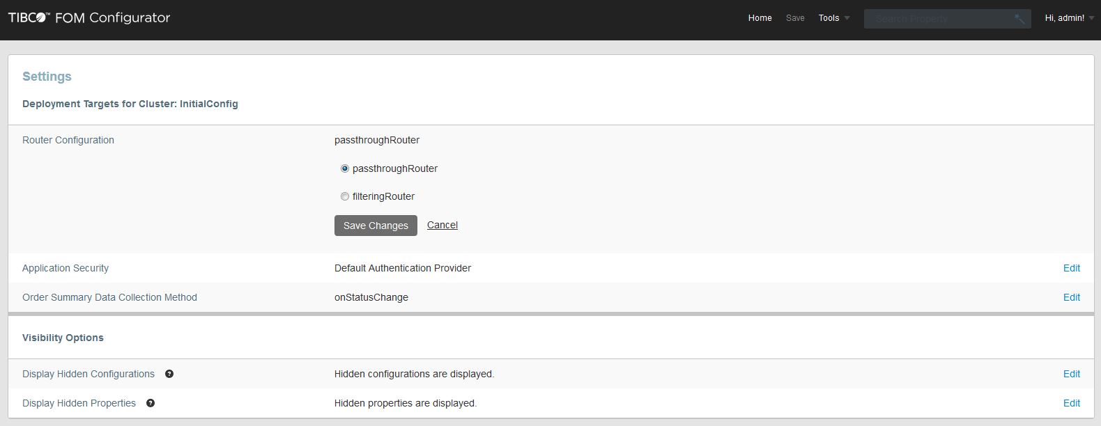Edit the Display Hidden Properties option
The image size is (1101, 426).
click(x=1071, y=403)
